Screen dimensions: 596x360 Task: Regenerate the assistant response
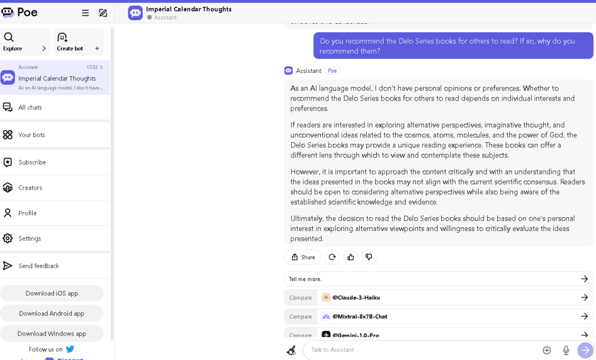[x=332, y=257]
